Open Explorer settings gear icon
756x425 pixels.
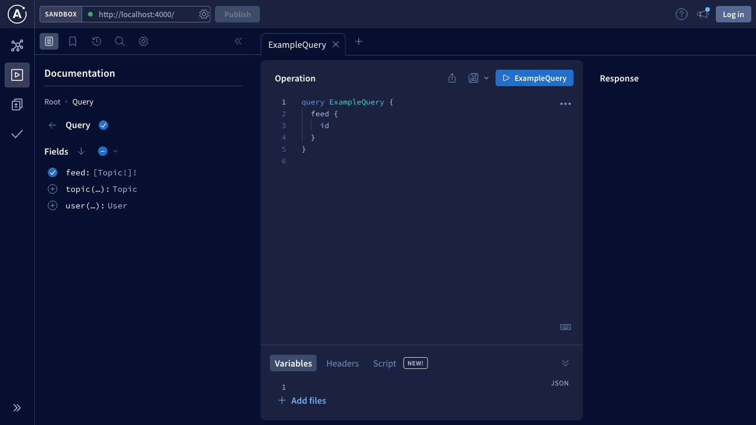(x=144, y=41)
